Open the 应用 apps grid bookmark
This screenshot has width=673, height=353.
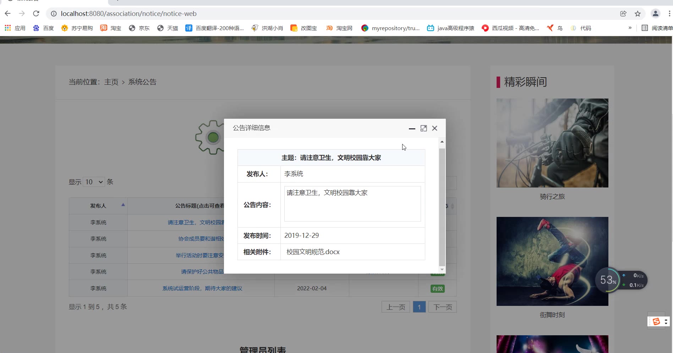point(15,28)
